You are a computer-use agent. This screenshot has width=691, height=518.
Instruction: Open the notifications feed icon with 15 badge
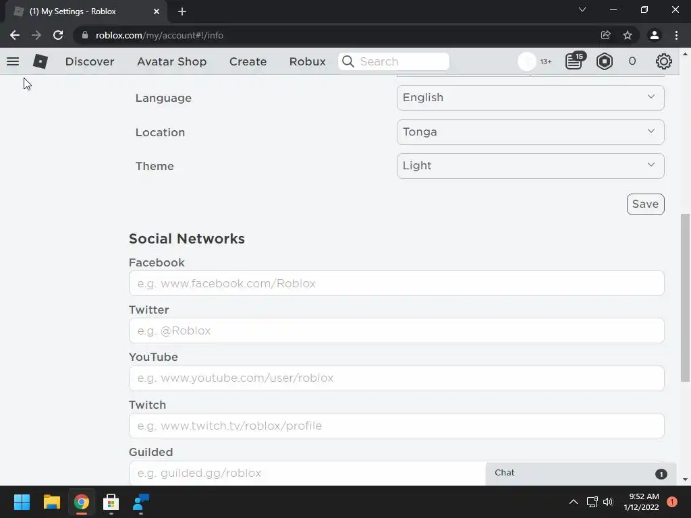coord(574,61)
